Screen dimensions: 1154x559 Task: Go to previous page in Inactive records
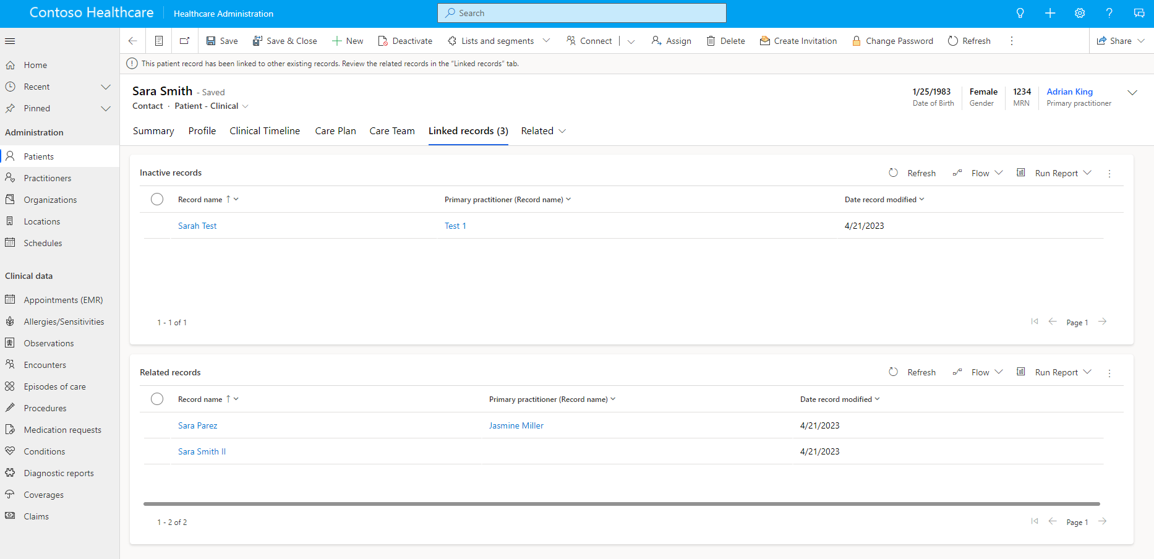coord(1053,322)
